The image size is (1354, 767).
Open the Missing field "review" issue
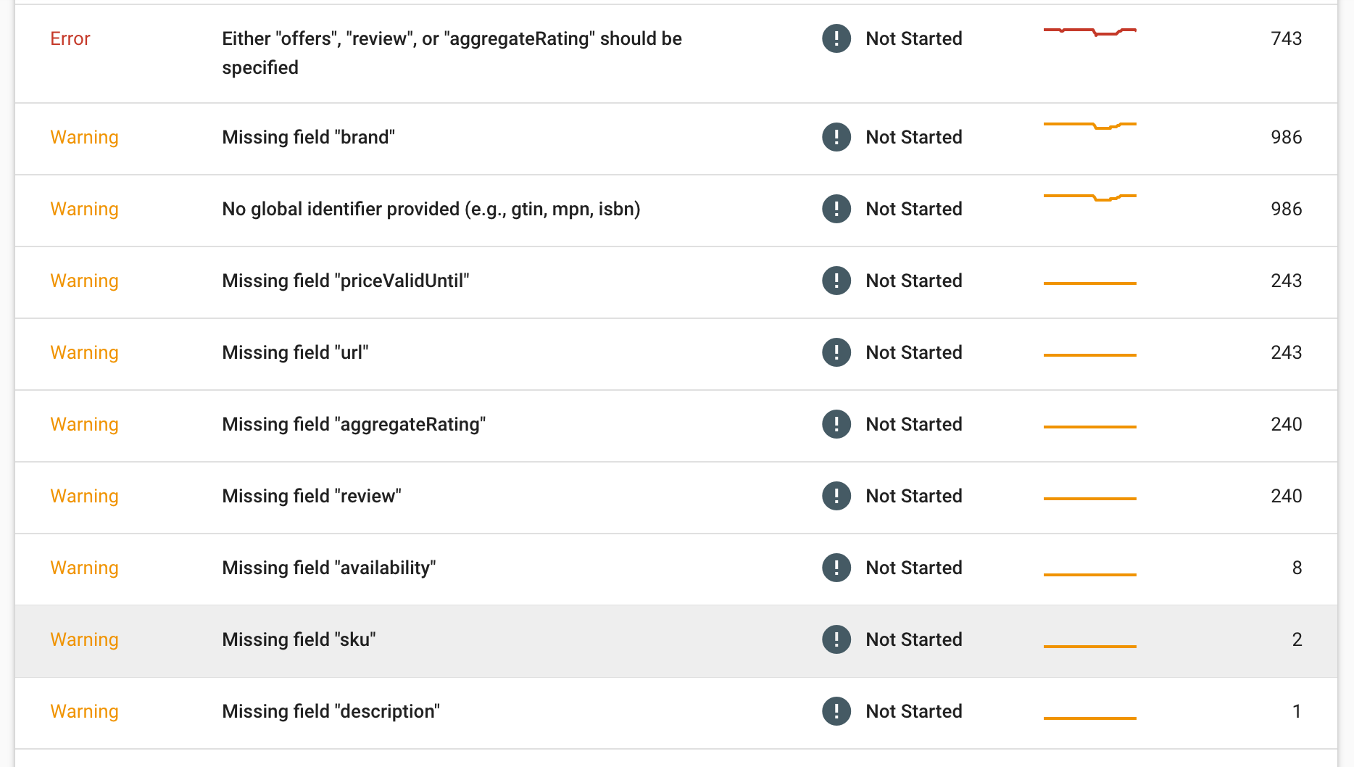click(311, 496)
